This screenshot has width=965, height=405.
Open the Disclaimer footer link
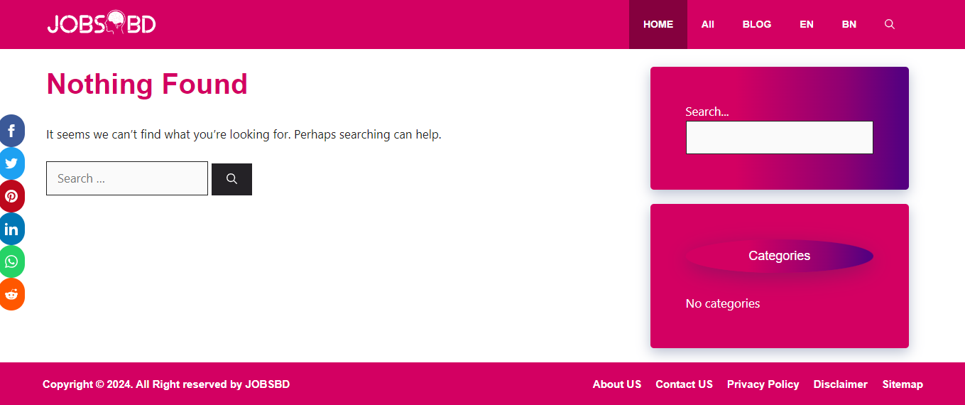tap(840, 384)
